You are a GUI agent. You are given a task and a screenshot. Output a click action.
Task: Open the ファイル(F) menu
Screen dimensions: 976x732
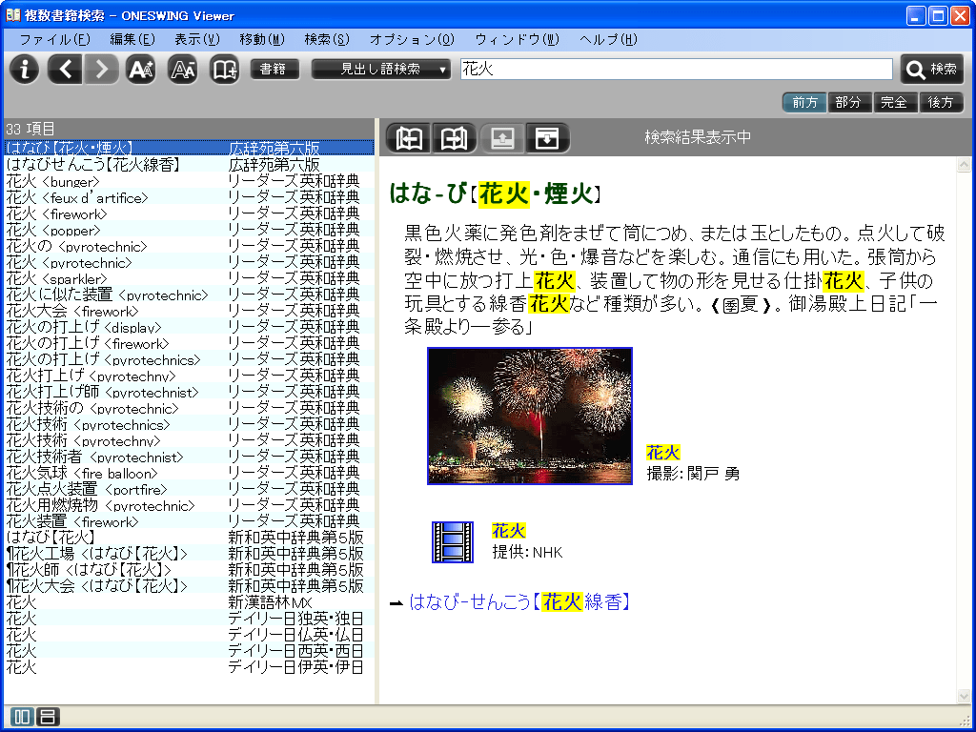(x=54, y=40)
